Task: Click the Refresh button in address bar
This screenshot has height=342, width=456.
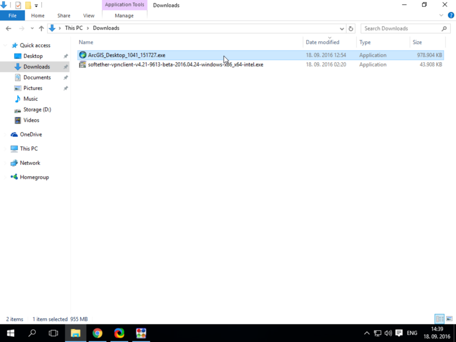Action: pyautogui.click(x=351, y=28)
